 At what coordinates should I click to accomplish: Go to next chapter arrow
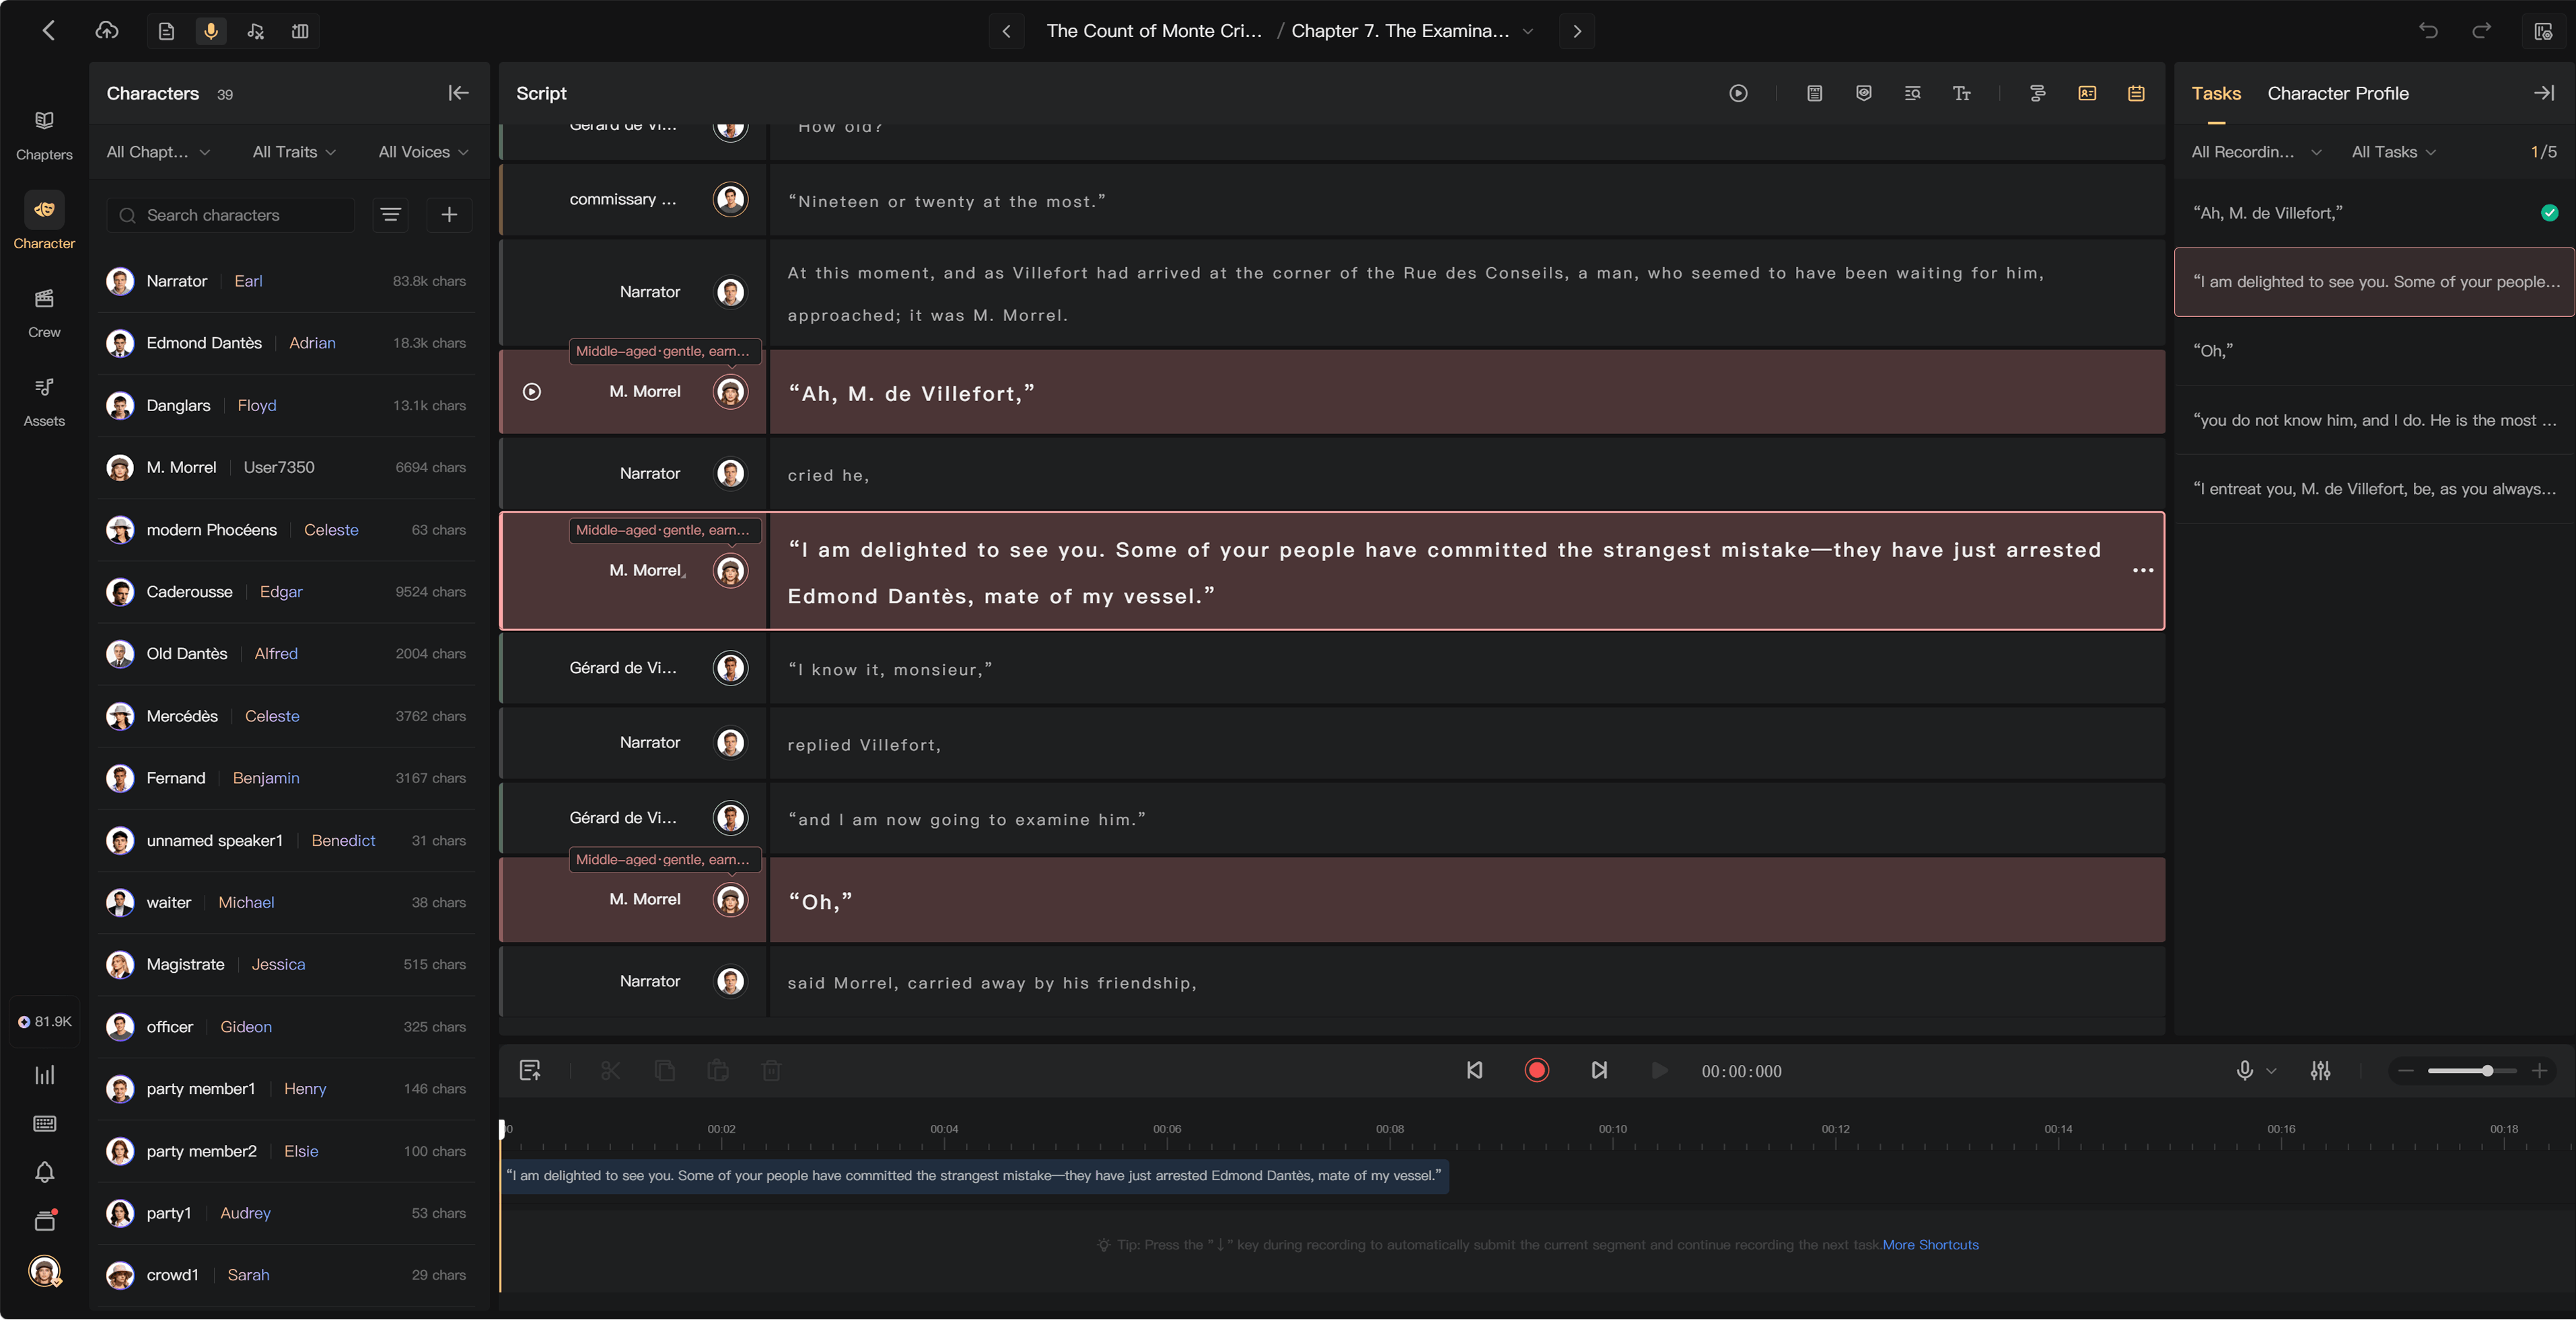click(x=1576, y=31)
